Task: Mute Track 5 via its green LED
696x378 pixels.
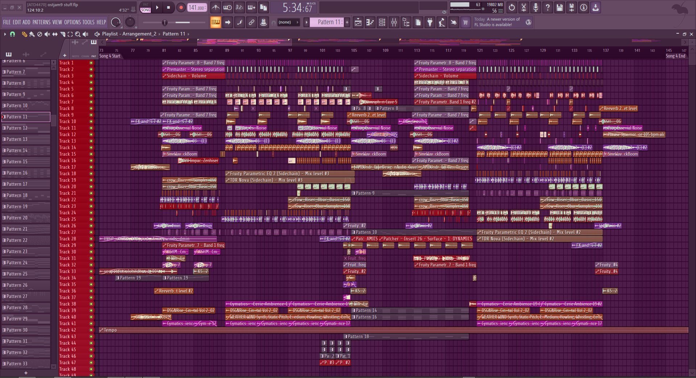Action: pyautogui.click(x=91, y=89)
